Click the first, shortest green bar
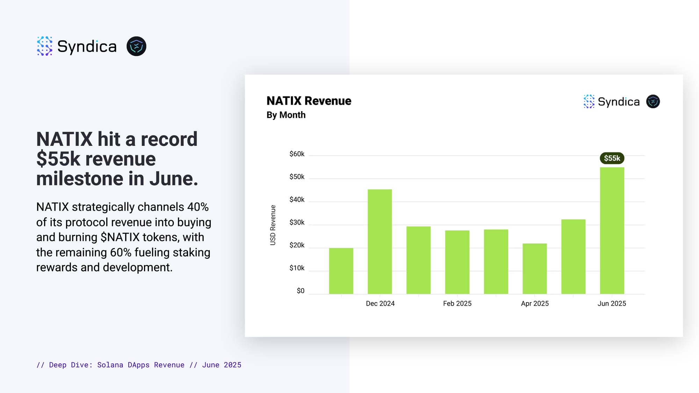 (341, 271)
